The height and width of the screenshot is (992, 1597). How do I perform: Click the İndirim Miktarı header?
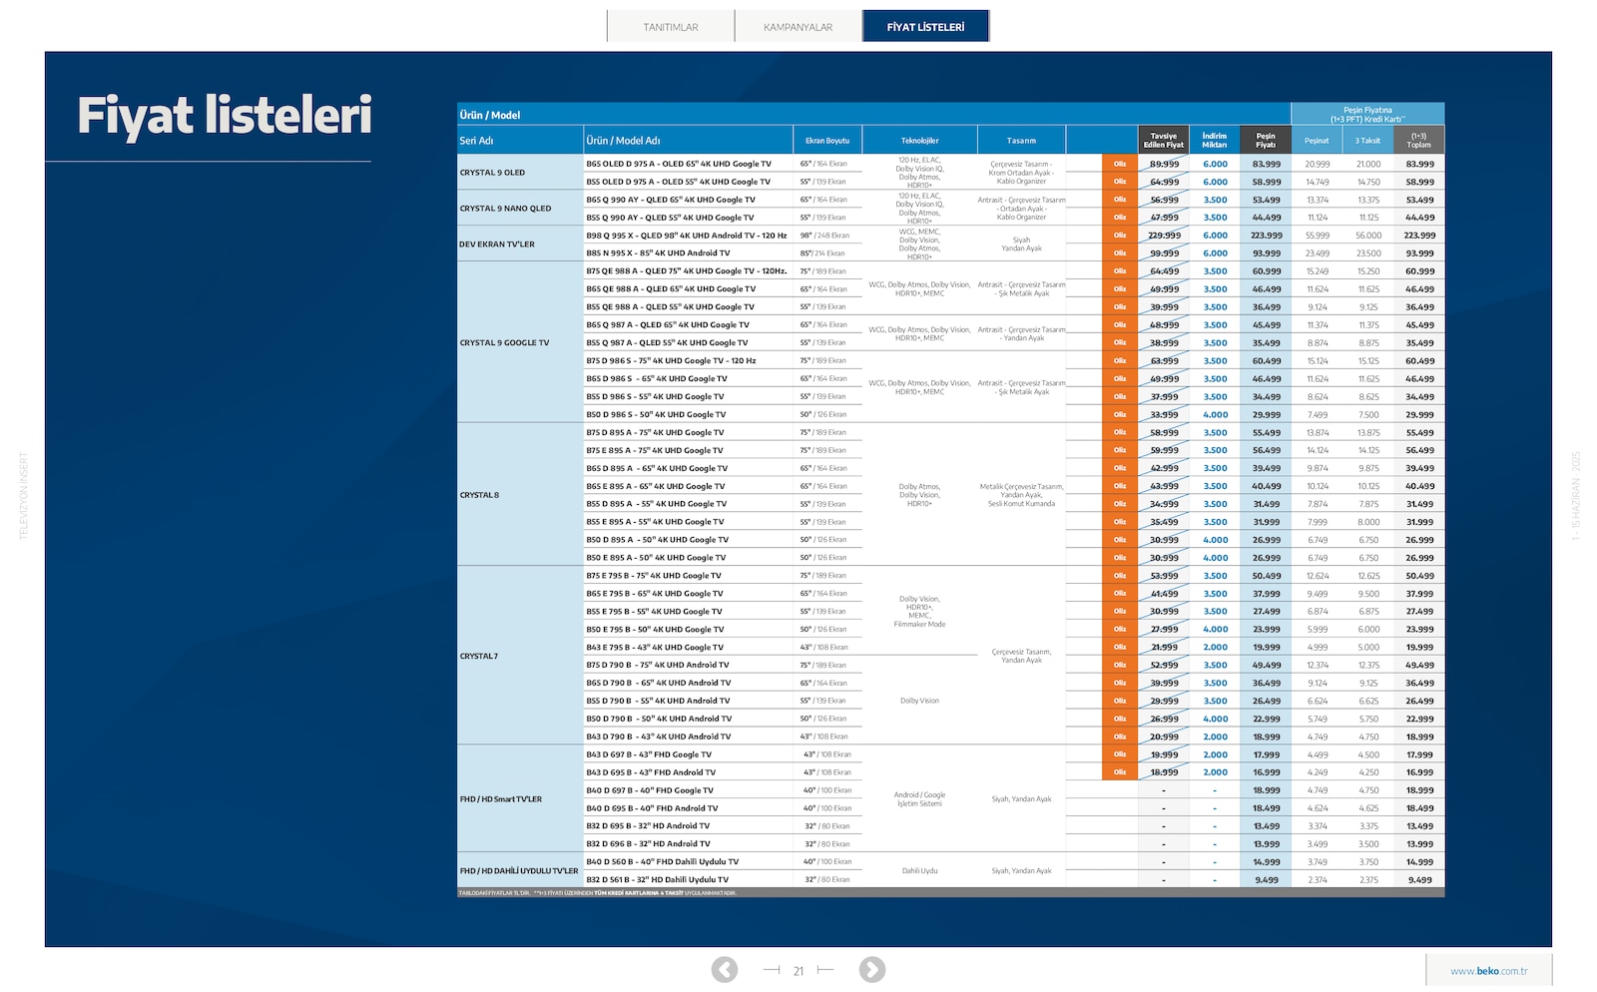[x=1215, y=141]
